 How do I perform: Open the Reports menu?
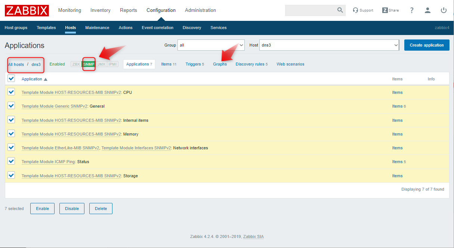click(x=129, y=10)
